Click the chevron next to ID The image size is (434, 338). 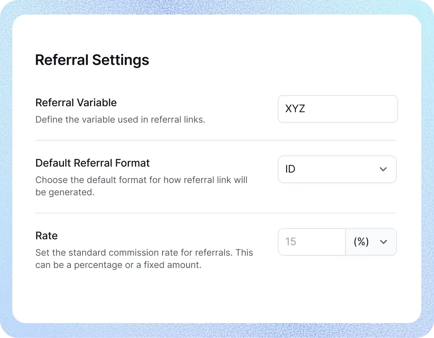click(383, 169)
